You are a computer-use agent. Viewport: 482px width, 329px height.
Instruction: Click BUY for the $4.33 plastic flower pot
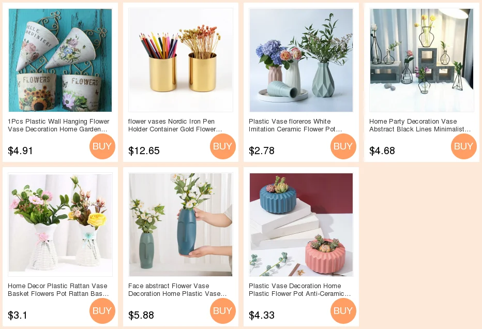click(x=343, y=311)
